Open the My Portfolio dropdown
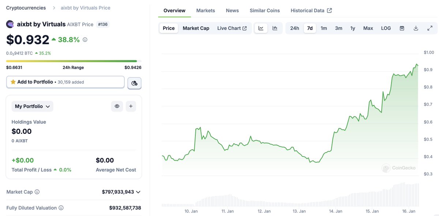439x216 pixels. (33, 106)
